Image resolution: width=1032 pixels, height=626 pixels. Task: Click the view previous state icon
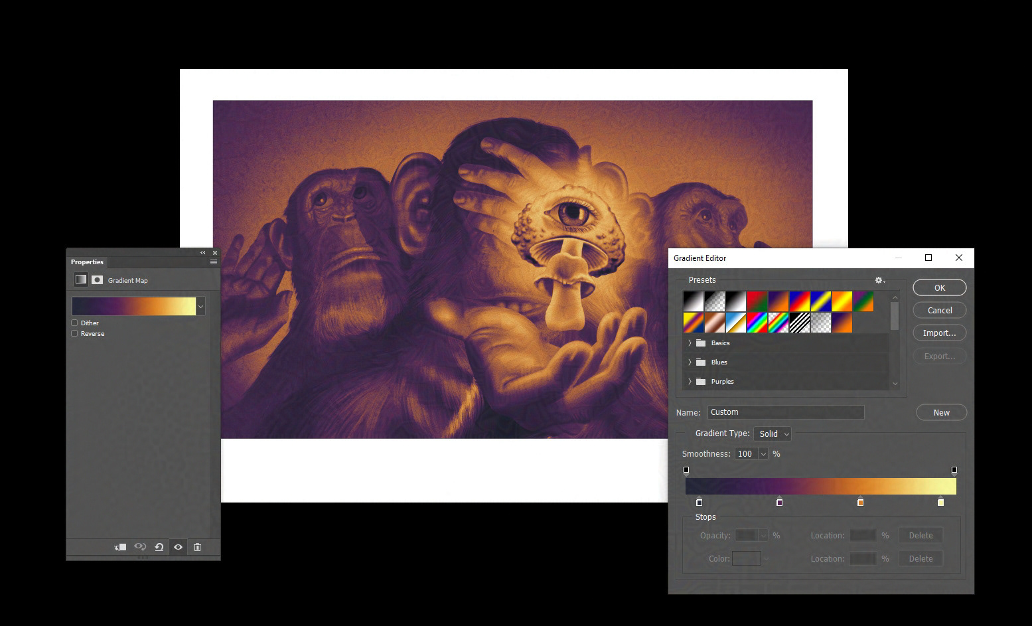pyautogui.click(x=140, y=547)
